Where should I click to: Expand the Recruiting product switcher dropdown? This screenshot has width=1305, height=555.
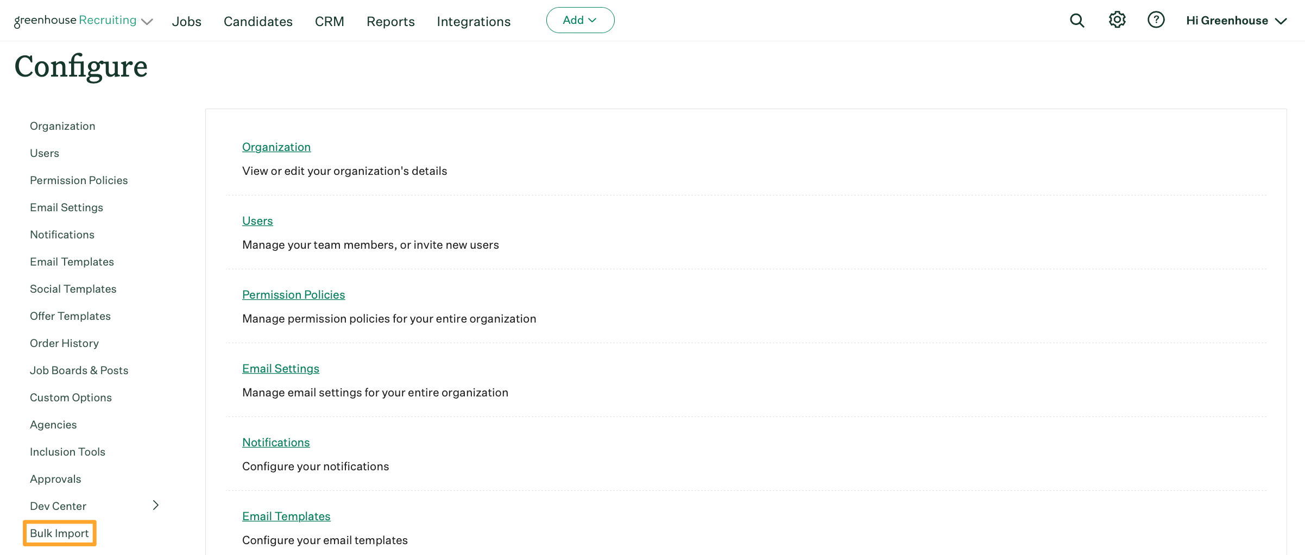147,22
